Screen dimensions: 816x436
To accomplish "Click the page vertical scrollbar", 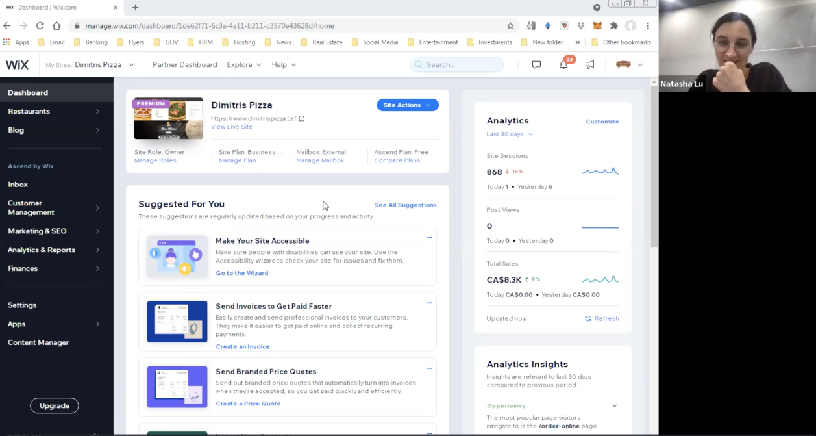I will (x=654, y=166).
